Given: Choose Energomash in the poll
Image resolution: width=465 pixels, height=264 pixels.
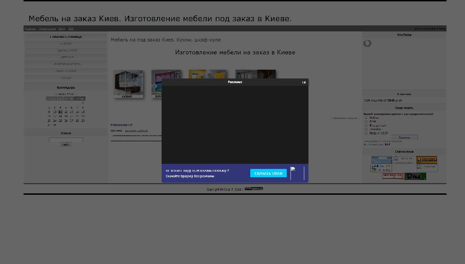Looking at the screenshot, I should [366, 126].
